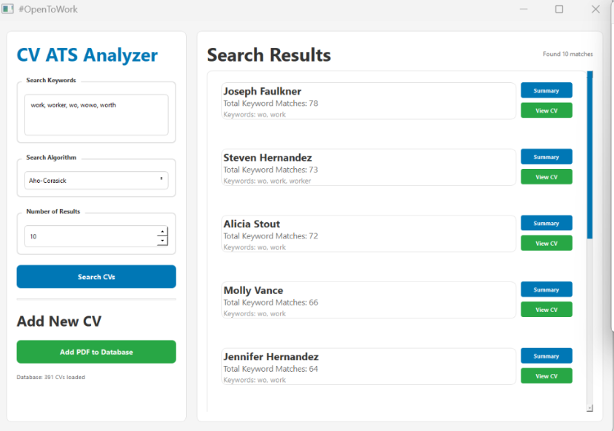This screenshot has height=431, width=614.
Task: Click the Add New CV heading
Action: coord(59,321)
